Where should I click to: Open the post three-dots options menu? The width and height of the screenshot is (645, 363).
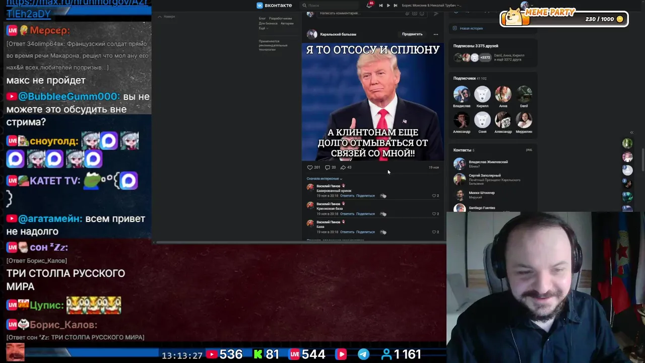[436, 34]
